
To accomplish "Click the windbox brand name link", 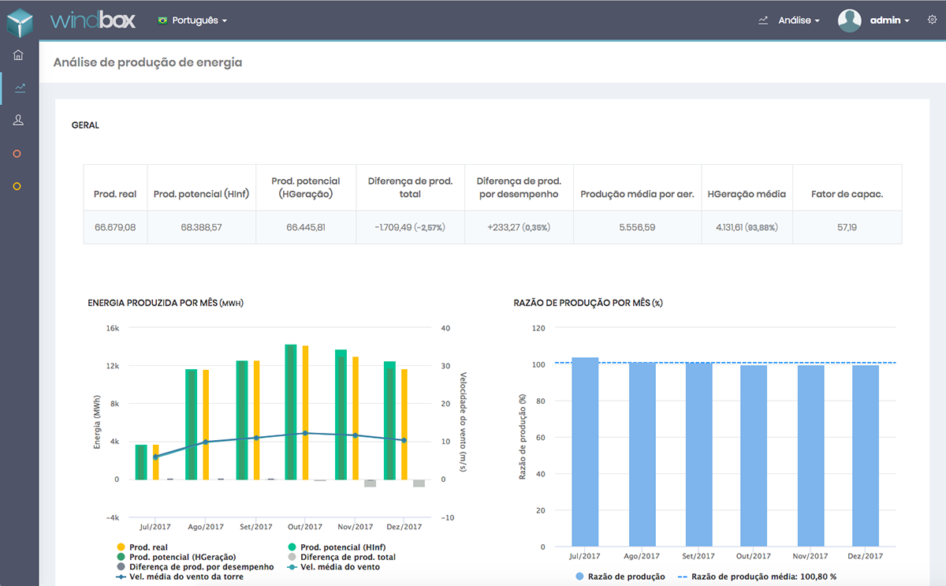I will click(x=93, y=21).
